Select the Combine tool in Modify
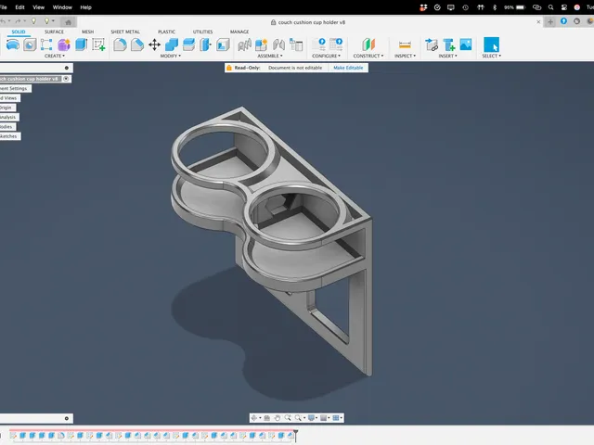Screen dimensions: 594x445 point(172,44)
